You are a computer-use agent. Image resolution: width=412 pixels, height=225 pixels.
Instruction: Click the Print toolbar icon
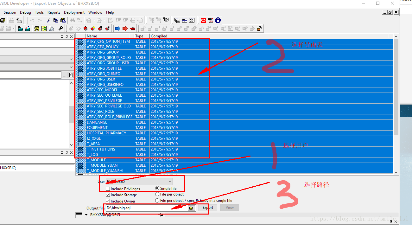point(12,20)
